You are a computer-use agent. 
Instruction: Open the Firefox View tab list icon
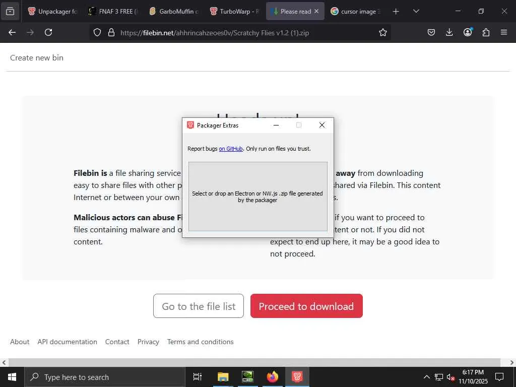click(10, 11)
